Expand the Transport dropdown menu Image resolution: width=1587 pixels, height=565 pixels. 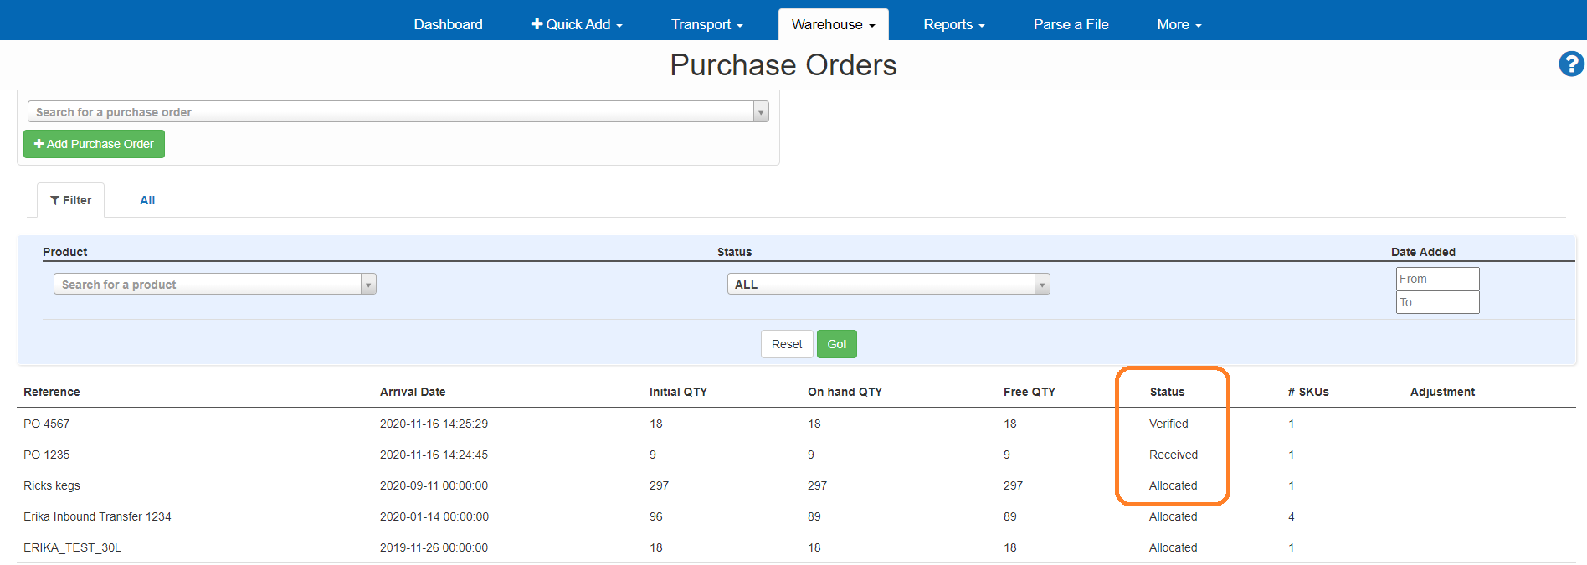tap(706, 25)
